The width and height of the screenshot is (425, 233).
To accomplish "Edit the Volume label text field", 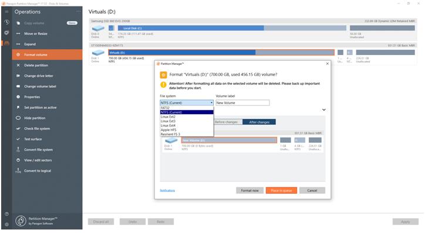I will click(x=242, y=102).
